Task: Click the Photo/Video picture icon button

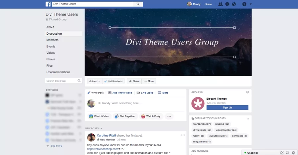Action: pos(99,116)
